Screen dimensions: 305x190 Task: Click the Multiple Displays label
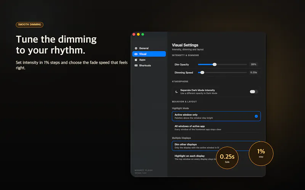181,138
